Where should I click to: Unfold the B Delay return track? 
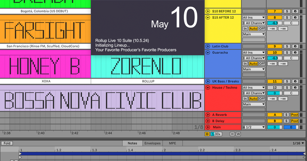tap(208, 121)
